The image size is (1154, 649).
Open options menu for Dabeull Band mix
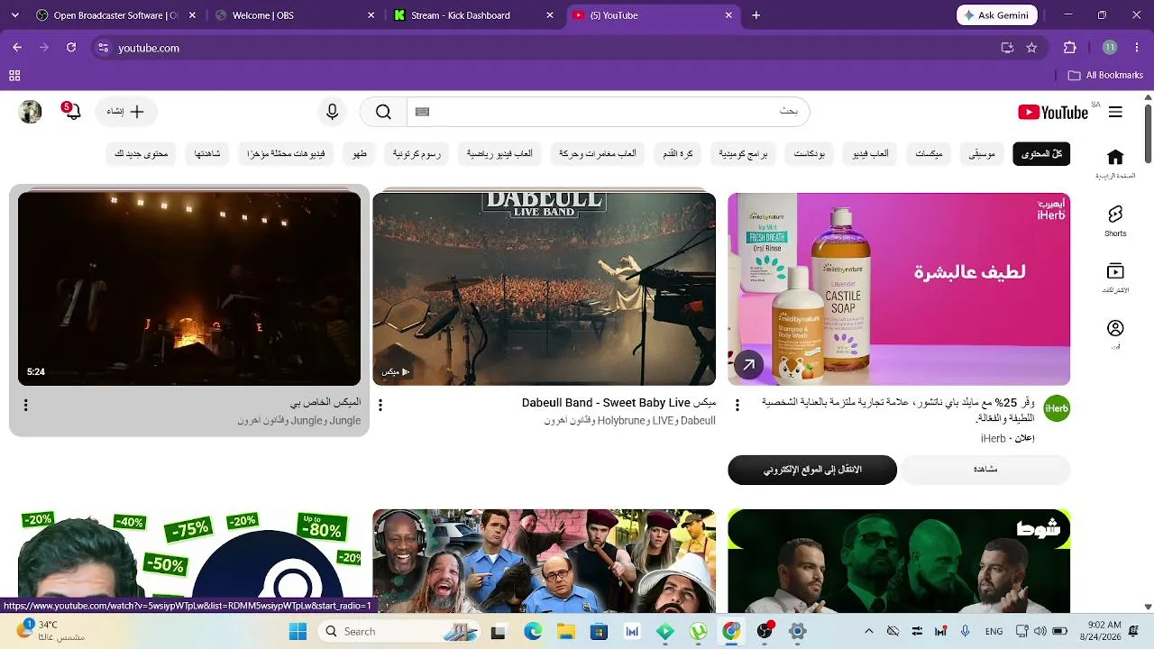coord(380,406)
